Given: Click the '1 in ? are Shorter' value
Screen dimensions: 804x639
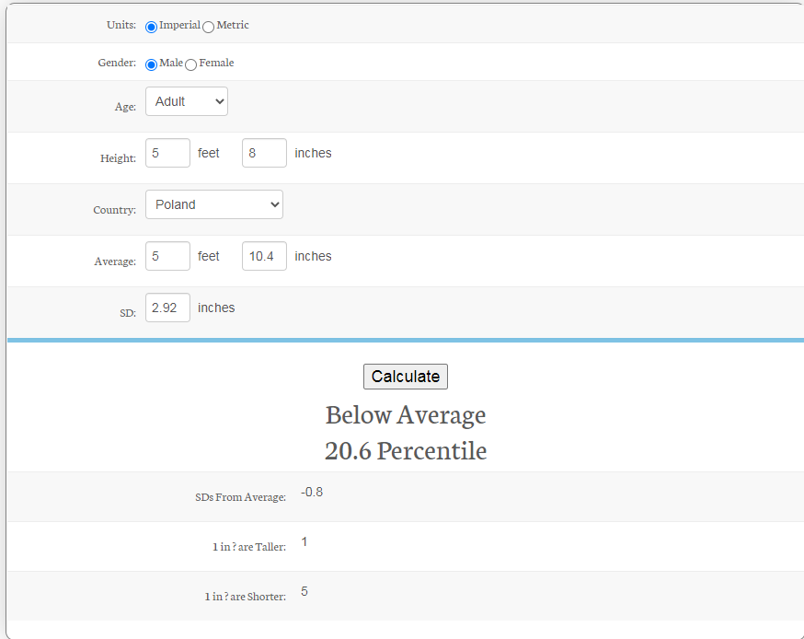Looking at the screenshot, I should coord(304,591).
